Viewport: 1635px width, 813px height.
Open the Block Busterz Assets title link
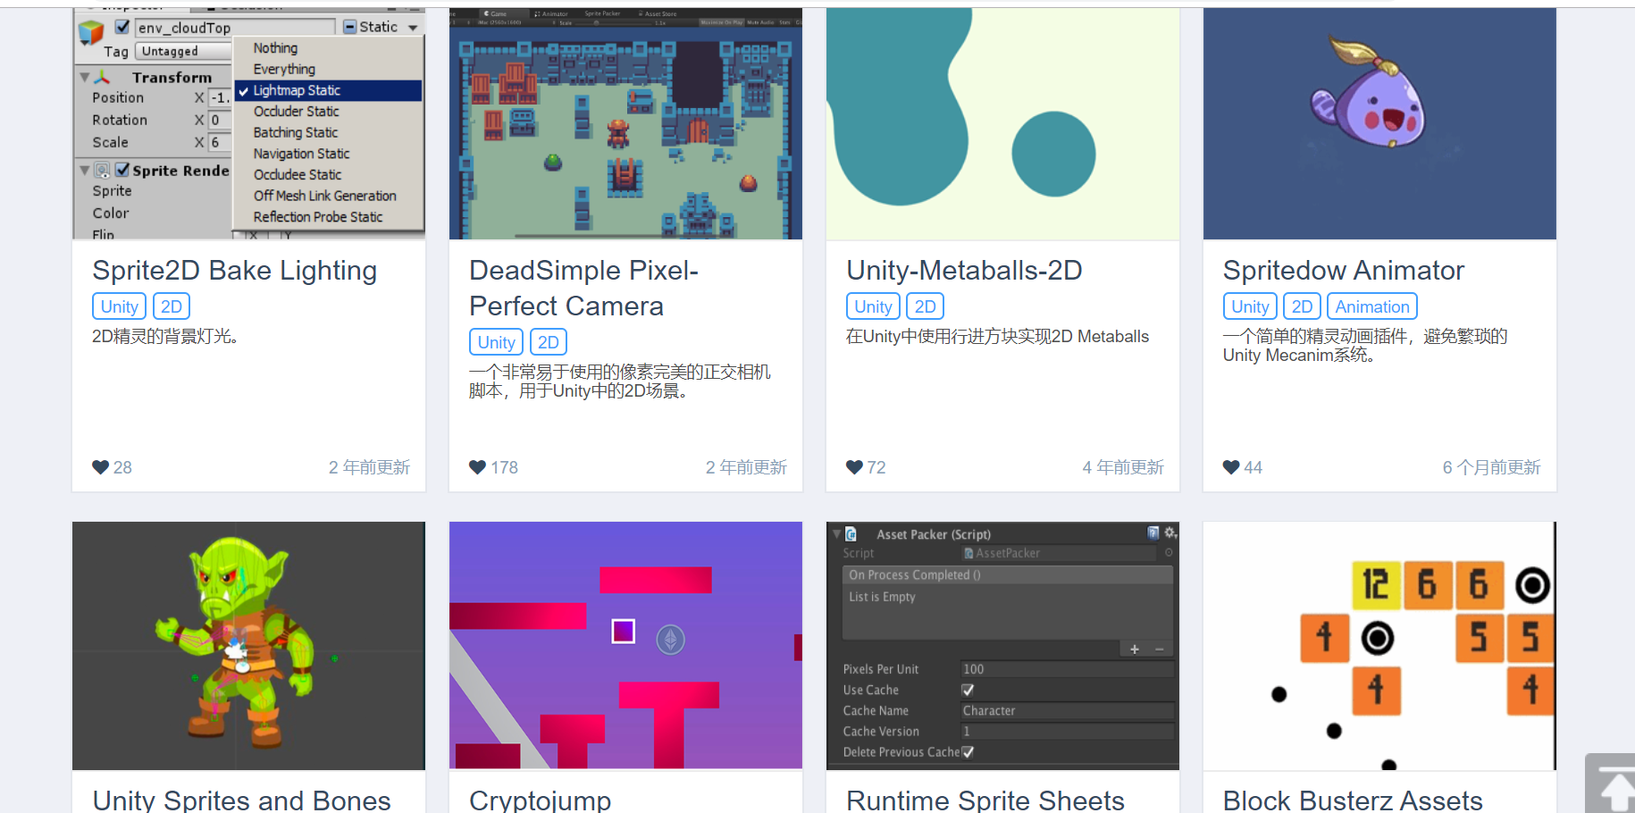tap(1353, 800)
